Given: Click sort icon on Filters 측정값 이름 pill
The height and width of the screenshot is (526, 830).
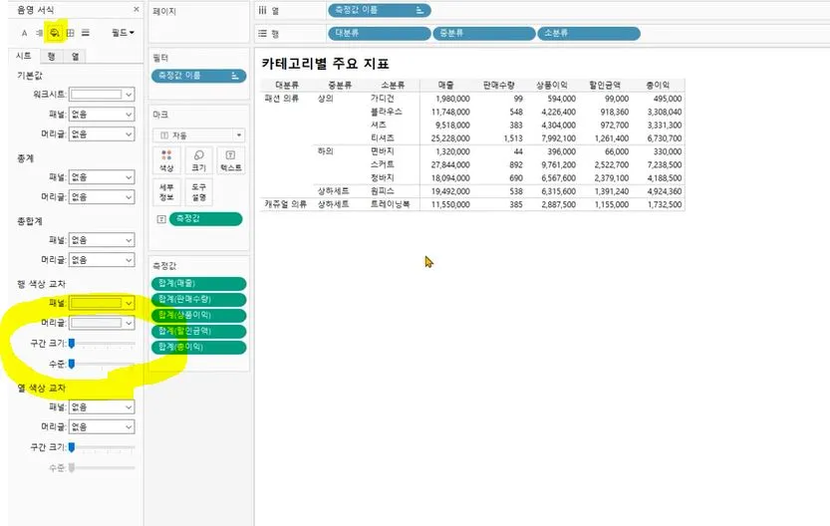Looking at the screenshot, I should (234, 76).
